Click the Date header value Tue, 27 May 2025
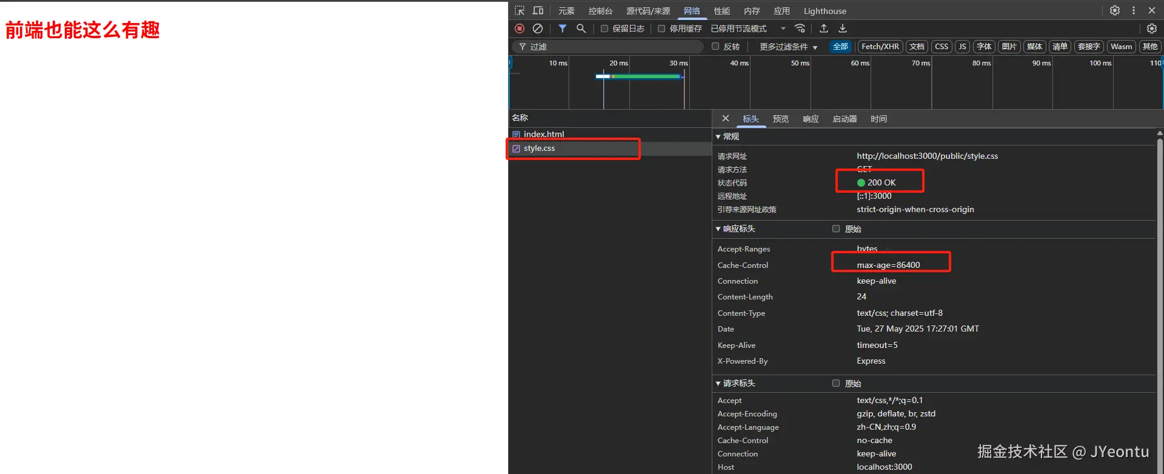 (x=917, y=329)
